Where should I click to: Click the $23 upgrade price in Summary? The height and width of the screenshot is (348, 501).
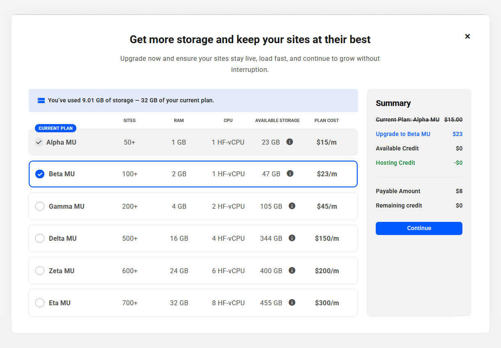pos(457,134)
